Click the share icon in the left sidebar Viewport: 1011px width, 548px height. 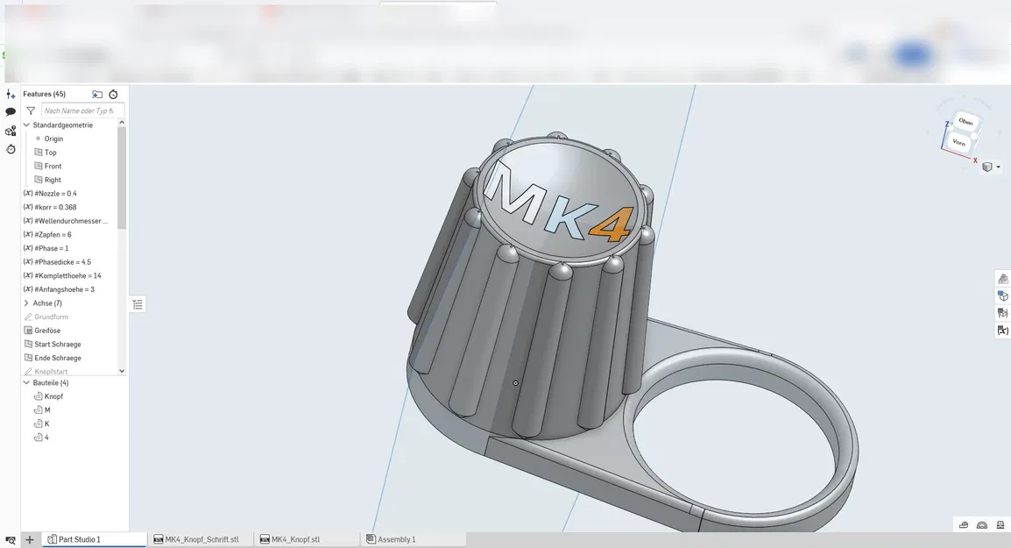coord(11,130)
